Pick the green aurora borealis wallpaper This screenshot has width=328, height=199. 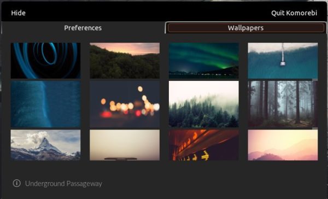point(204,61)
